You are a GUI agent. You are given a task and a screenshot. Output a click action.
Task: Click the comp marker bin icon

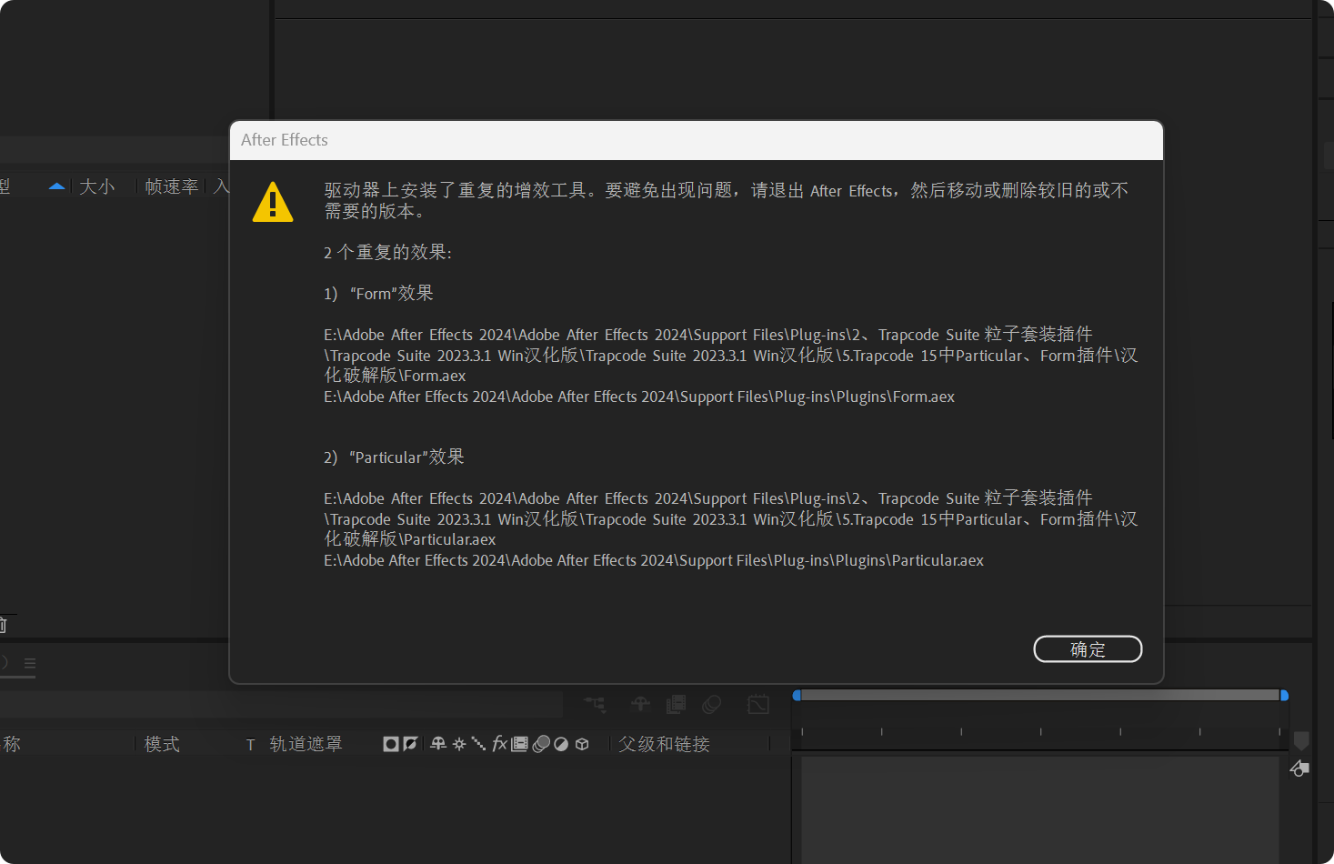[1301, 741]
